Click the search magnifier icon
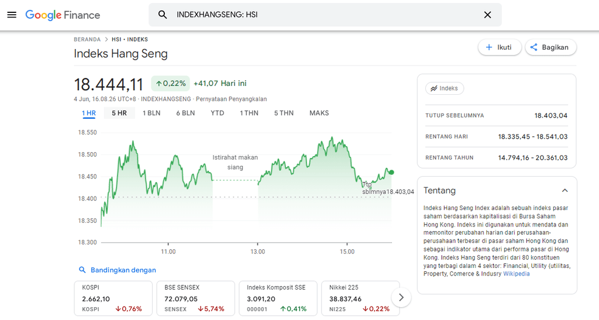Screen dimensions: 599x320 pos(163,15)
